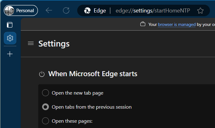This screenshot has height=128, width=215.
Task: Follow the 'browser is managed' link
Action: tap(177, 24)
